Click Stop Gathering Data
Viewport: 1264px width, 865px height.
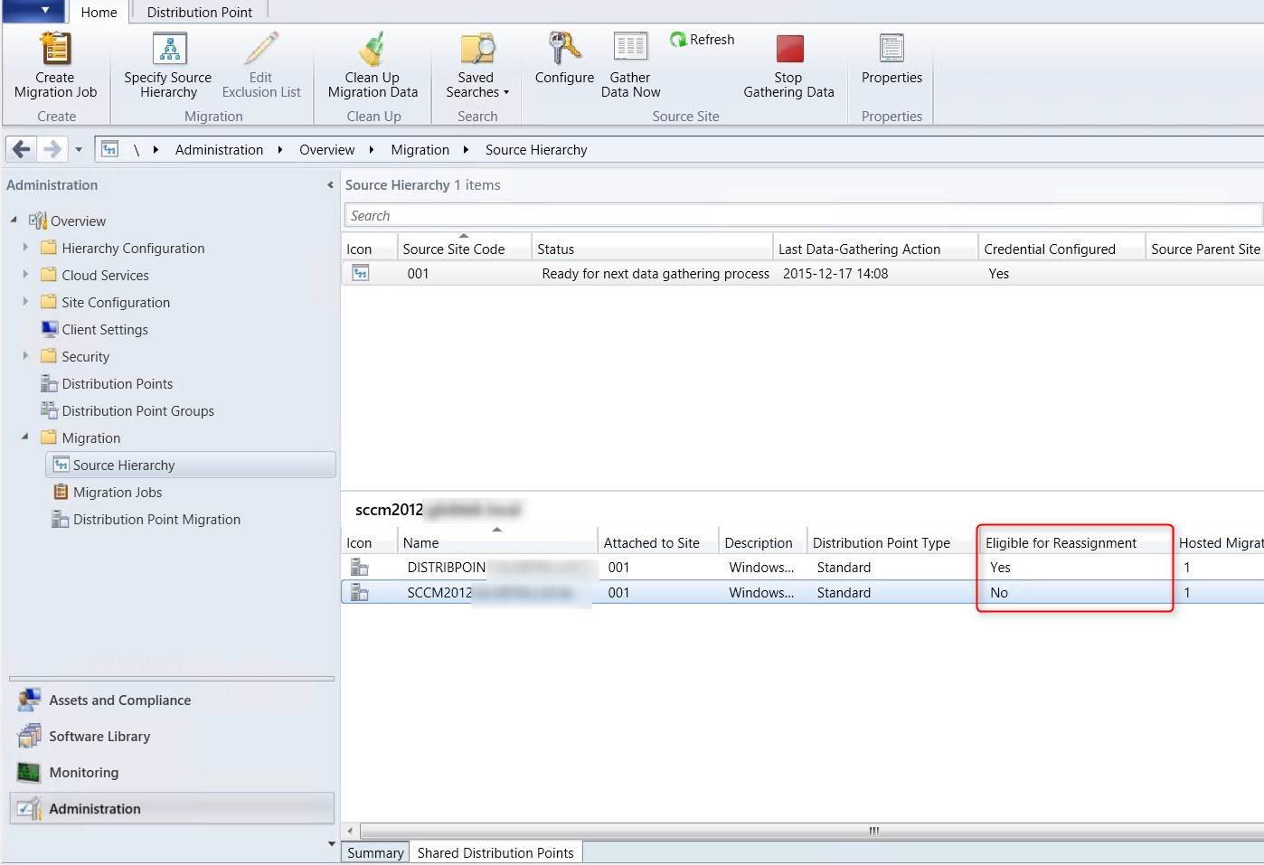click(x=788, y=50)
